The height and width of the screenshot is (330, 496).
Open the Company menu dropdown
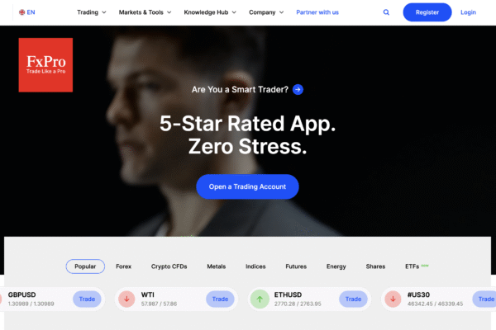click(266, 12)
